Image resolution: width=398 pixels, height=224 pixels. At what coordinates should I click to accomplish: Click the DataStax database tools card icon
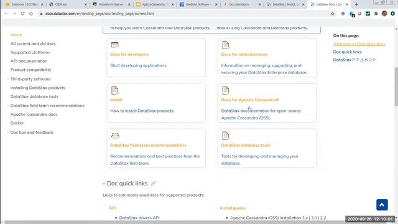[225, 136]
